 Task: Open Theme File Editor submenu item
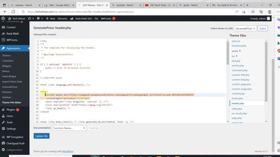point(12,102)
